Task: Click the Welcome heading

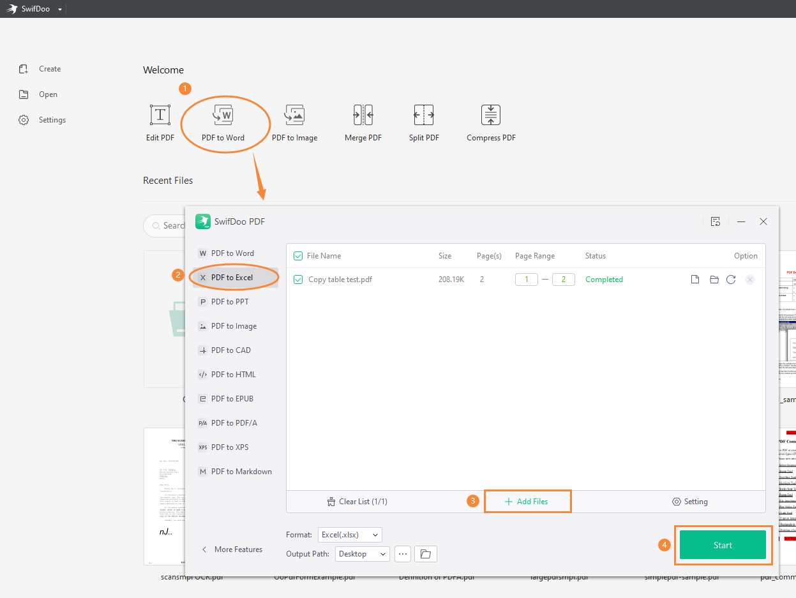Action: pos(163,70)
